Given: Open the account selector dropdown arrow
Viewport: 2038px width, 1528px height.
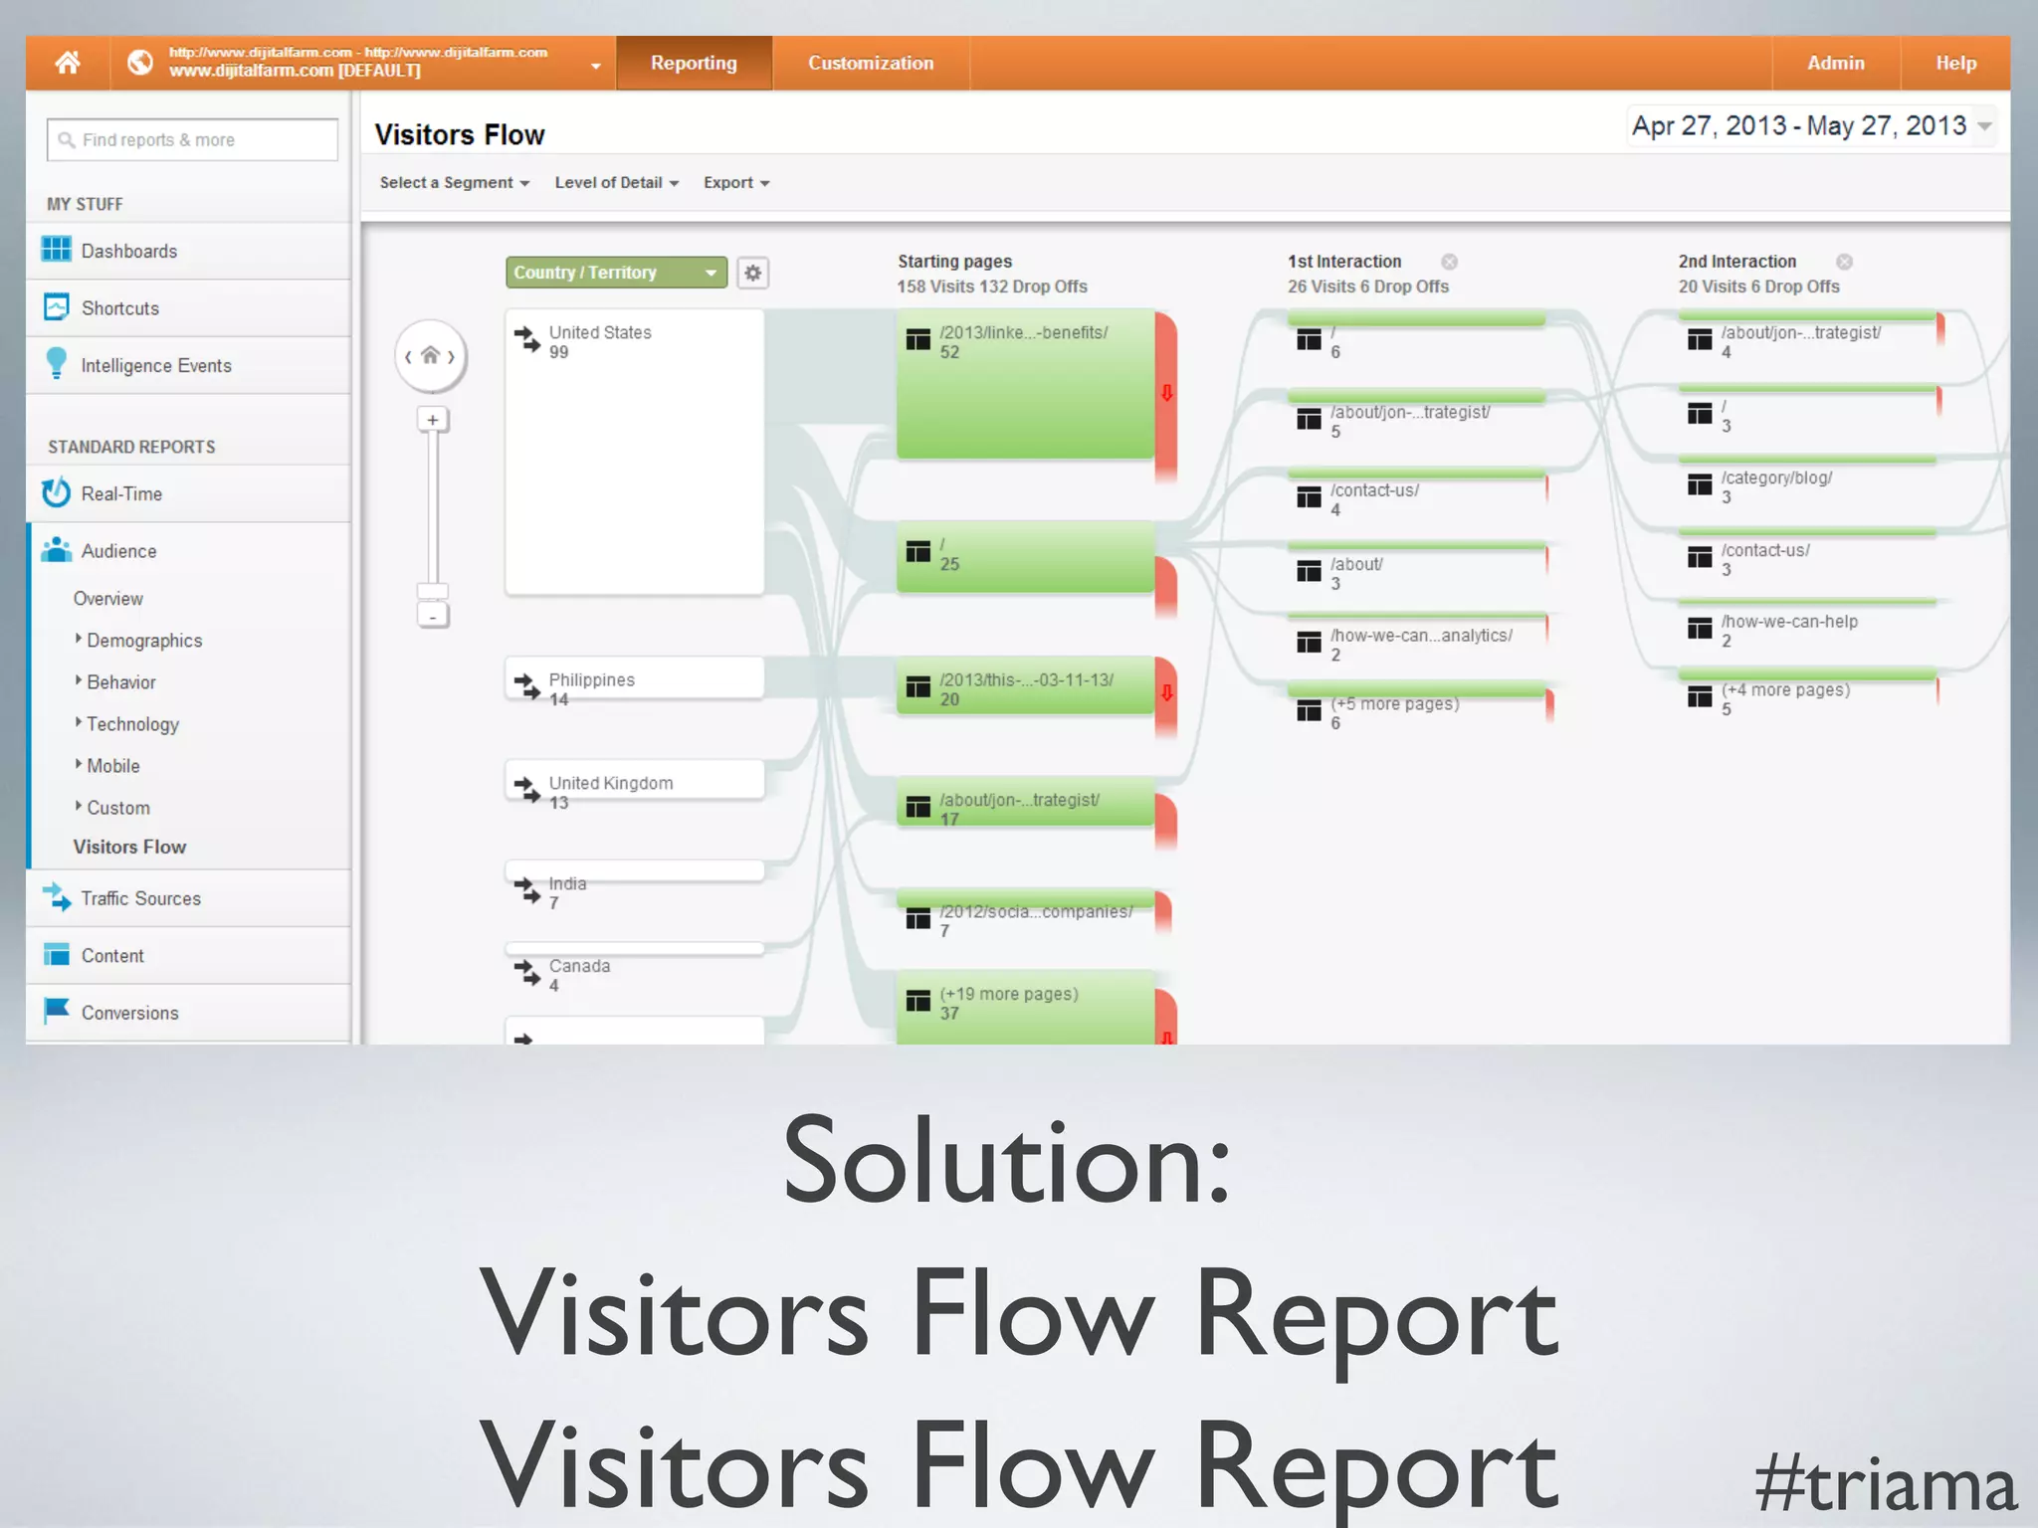Looking at the screenshot, I should click(x=595, y=66).
